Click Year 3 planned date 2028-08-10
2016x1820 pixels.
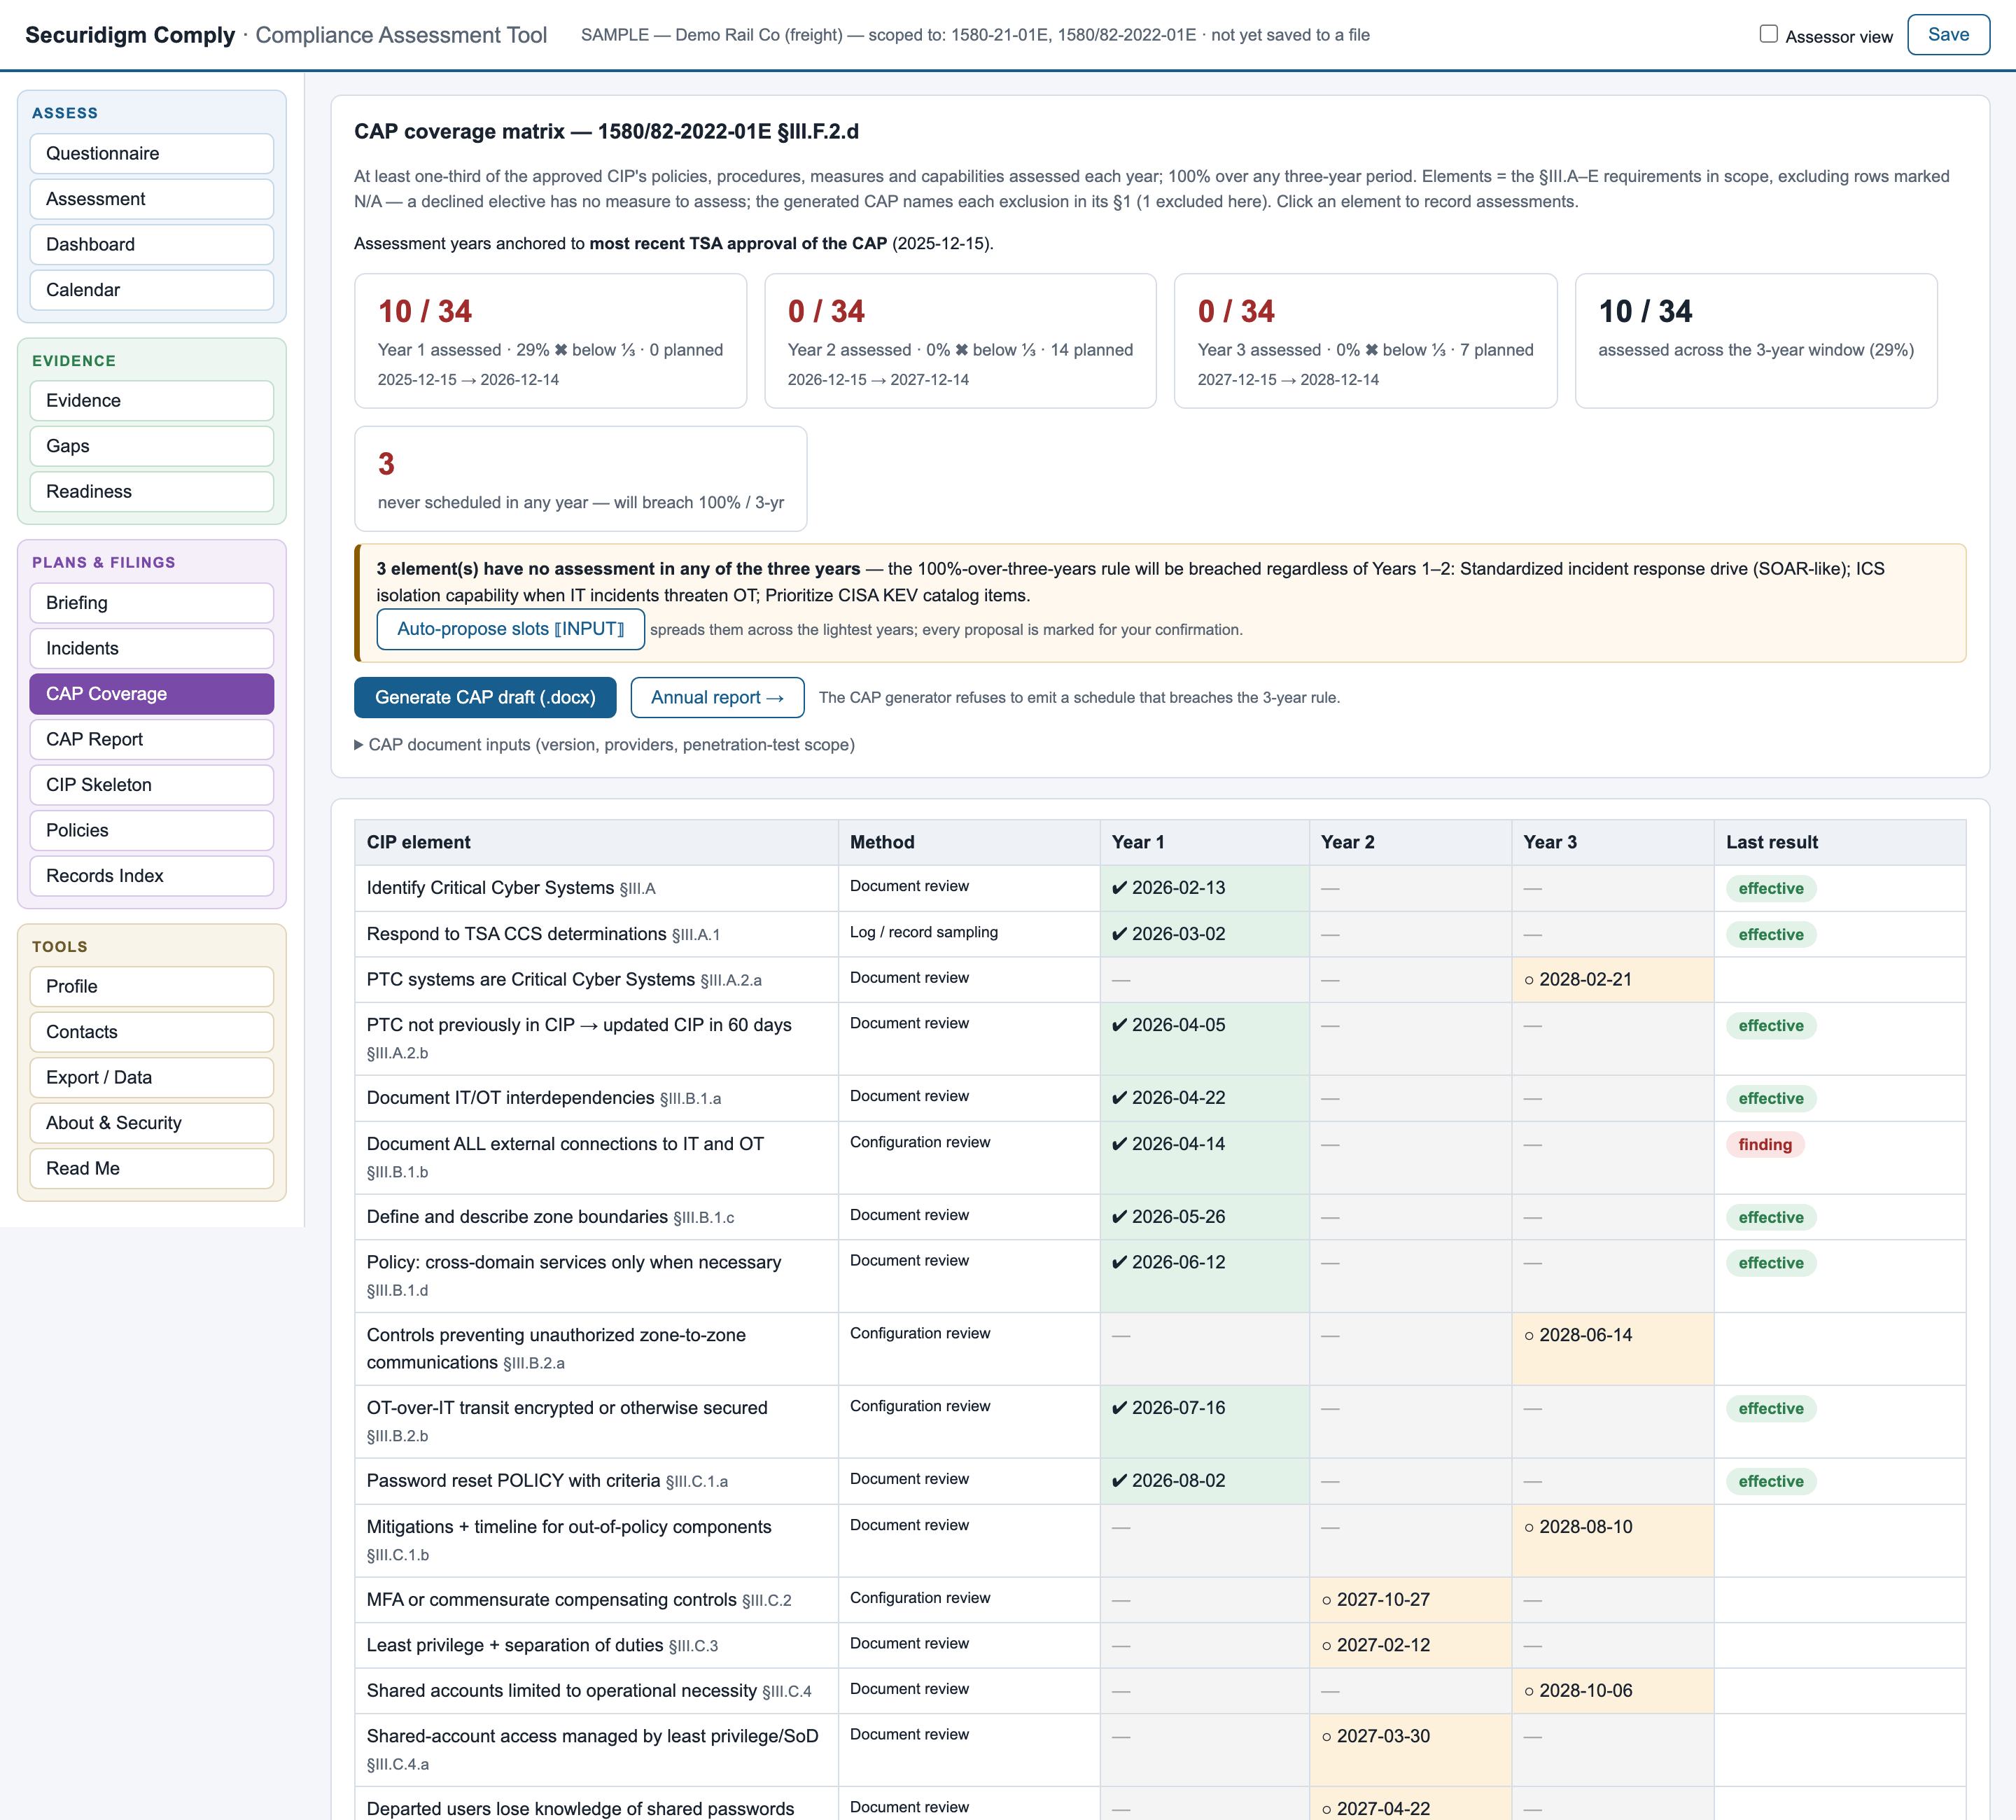click(x=1612, y=1541)
